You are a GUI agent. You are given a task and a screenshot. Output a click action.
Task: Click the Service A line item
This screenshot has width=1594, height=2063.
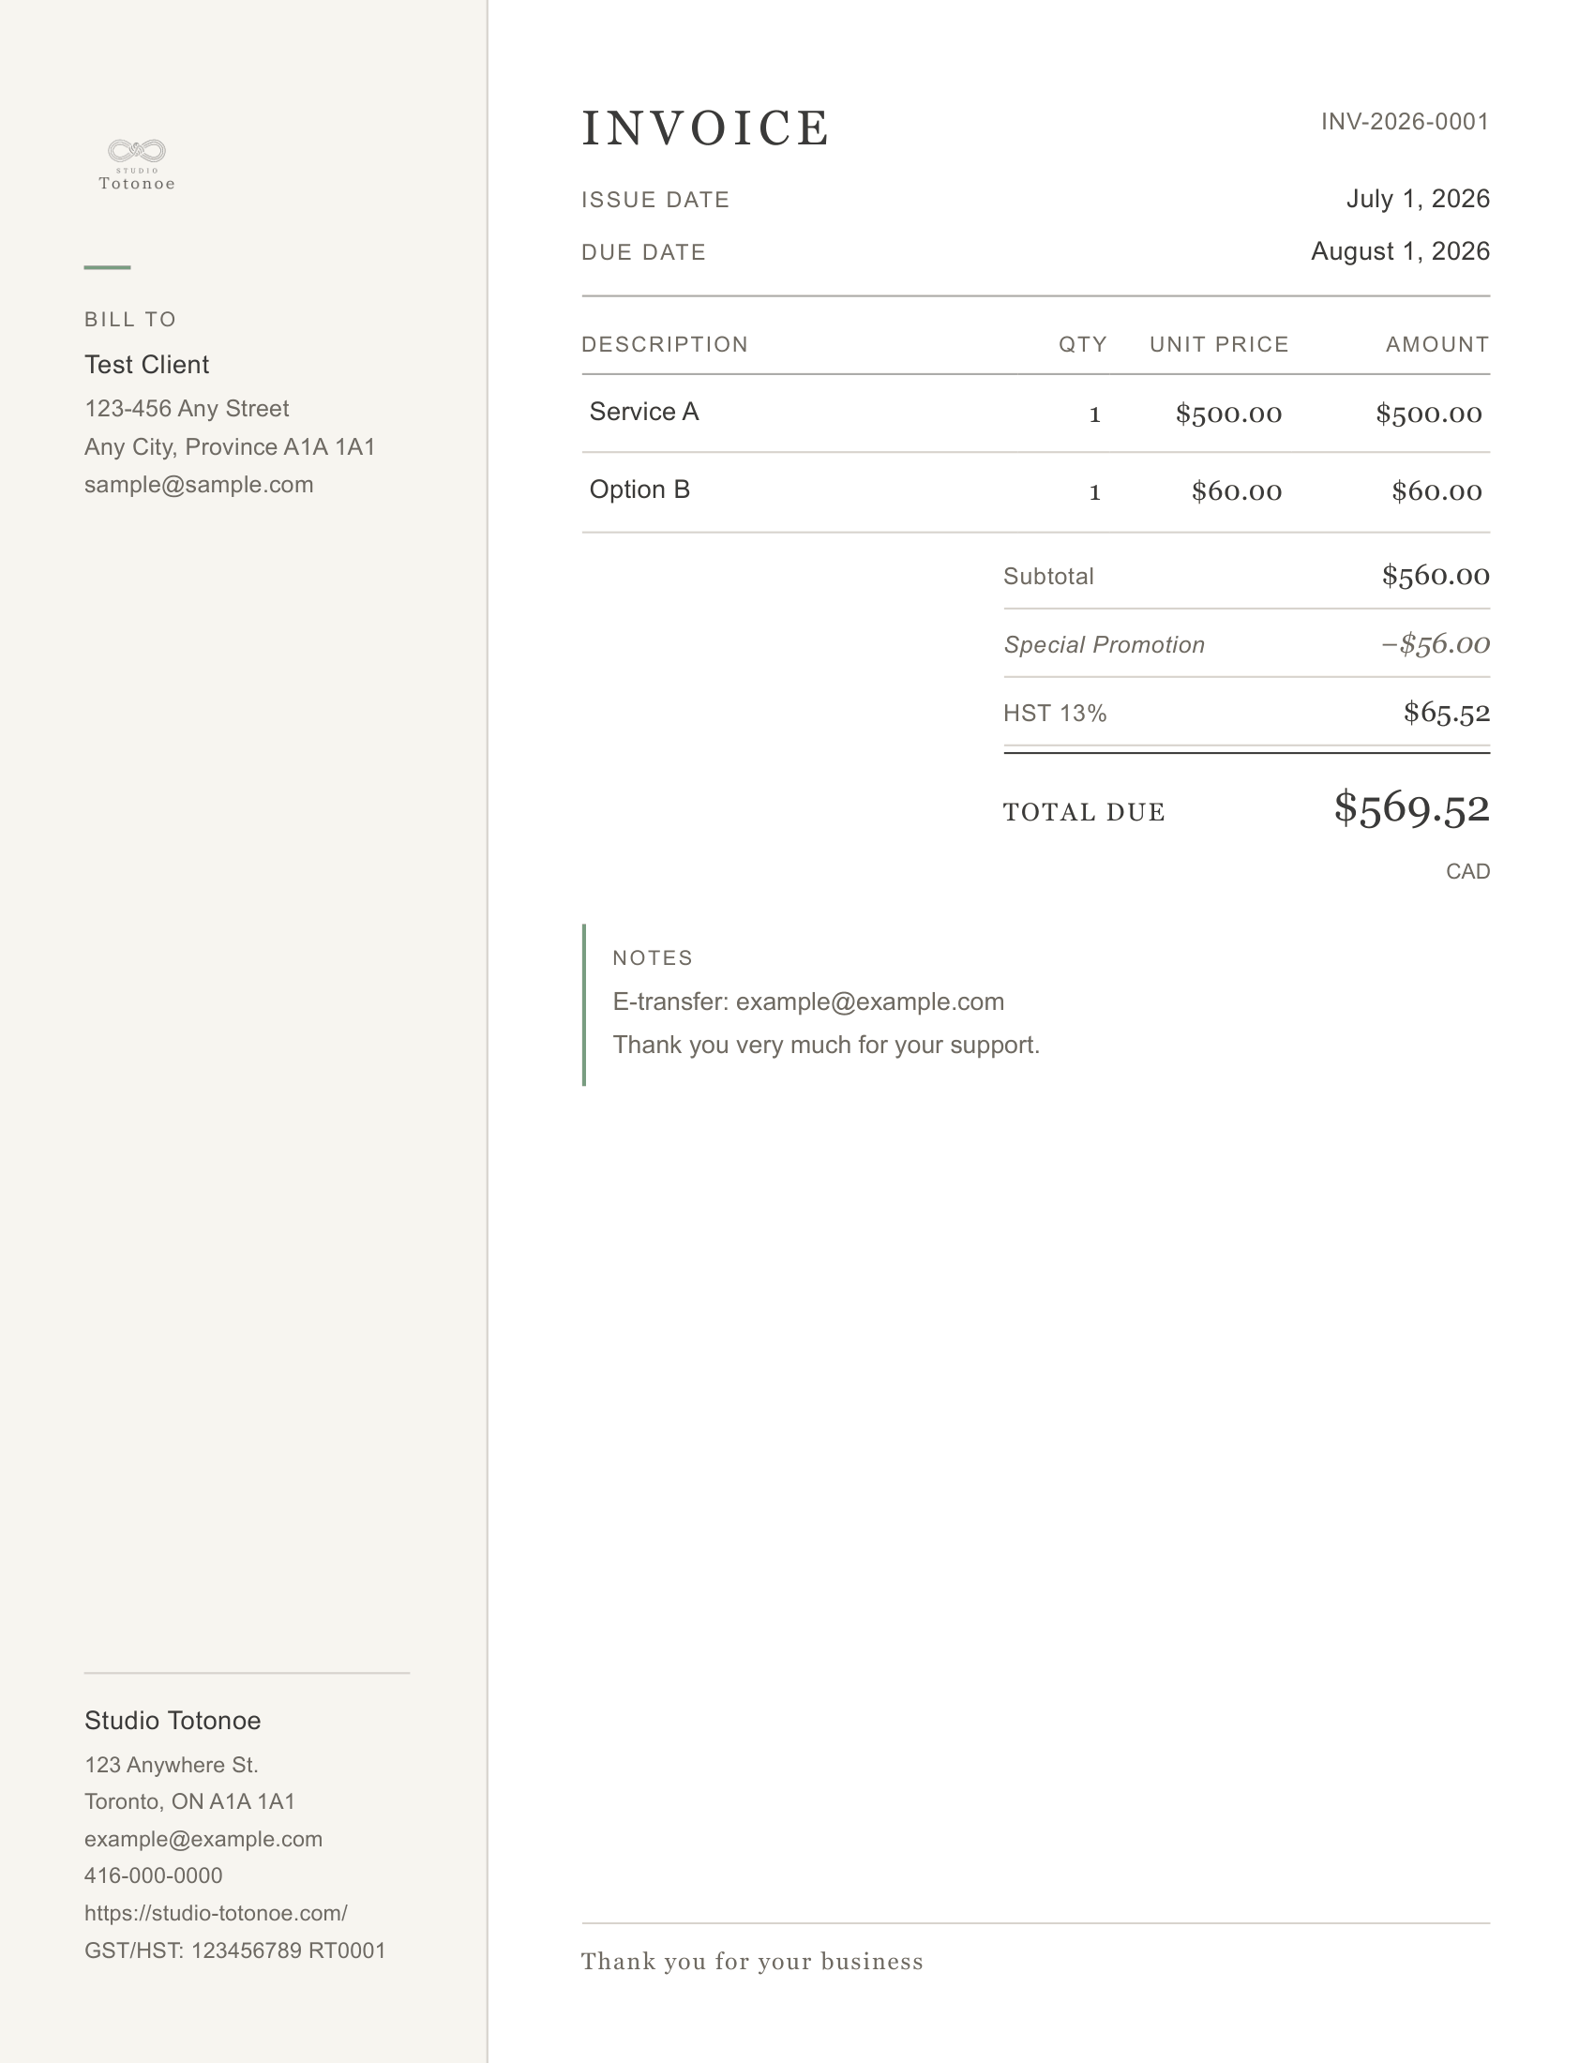1036,413
